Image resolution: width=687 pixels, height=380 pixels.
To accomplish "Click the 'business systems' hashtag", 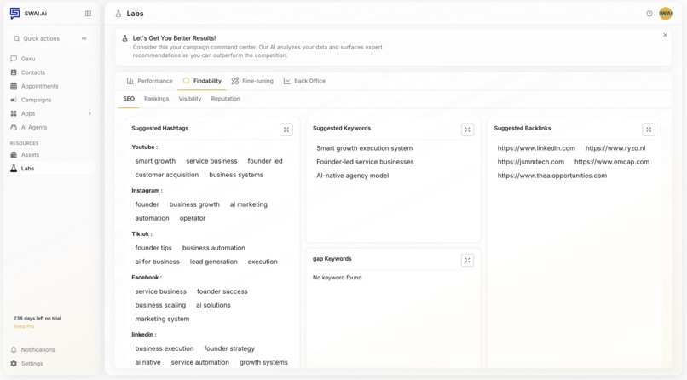I will pyautogui.click(x=236, y=175).
